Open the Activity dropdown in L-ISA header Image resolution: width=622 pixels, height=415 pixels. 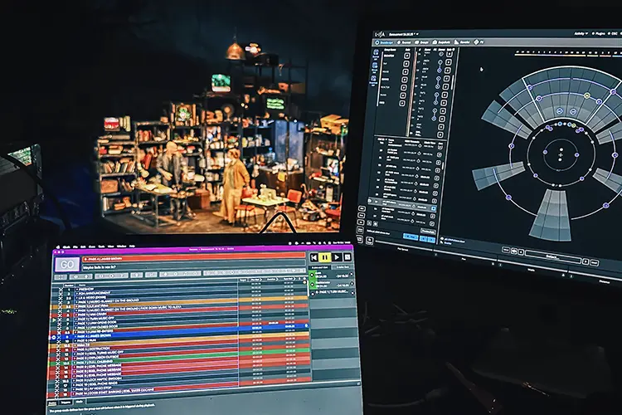tap(581, 34)
